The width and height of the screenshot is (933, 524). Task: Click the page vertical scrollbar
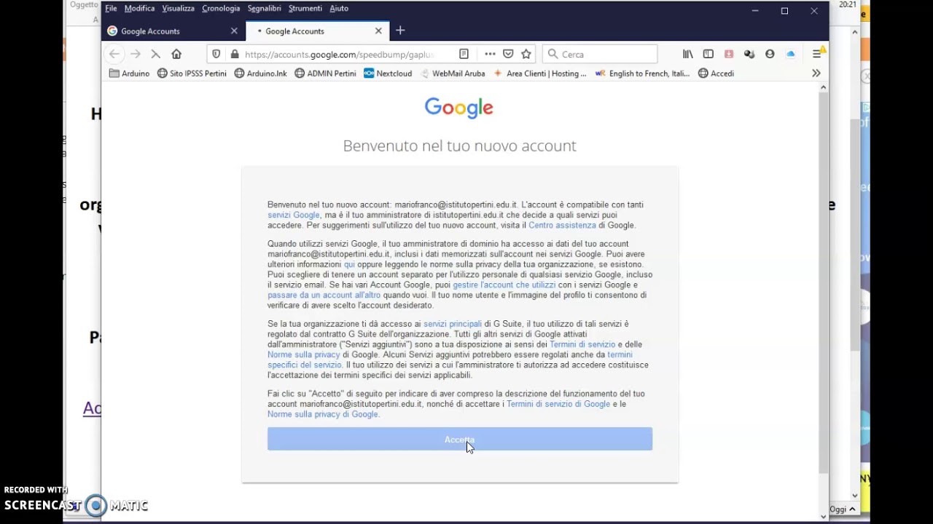pyautogui.click(x=824, y=282)
